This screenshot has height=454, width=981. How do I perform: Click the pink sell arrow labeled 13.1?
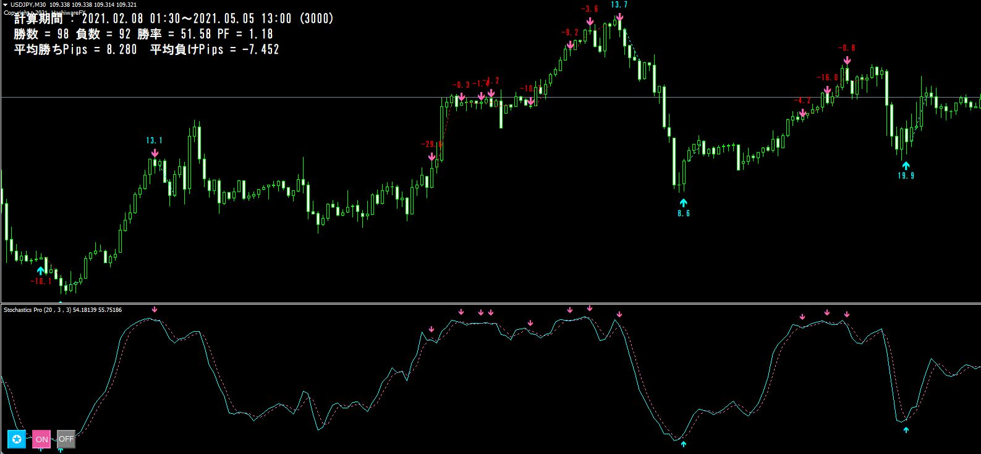[x=155, y=152]
